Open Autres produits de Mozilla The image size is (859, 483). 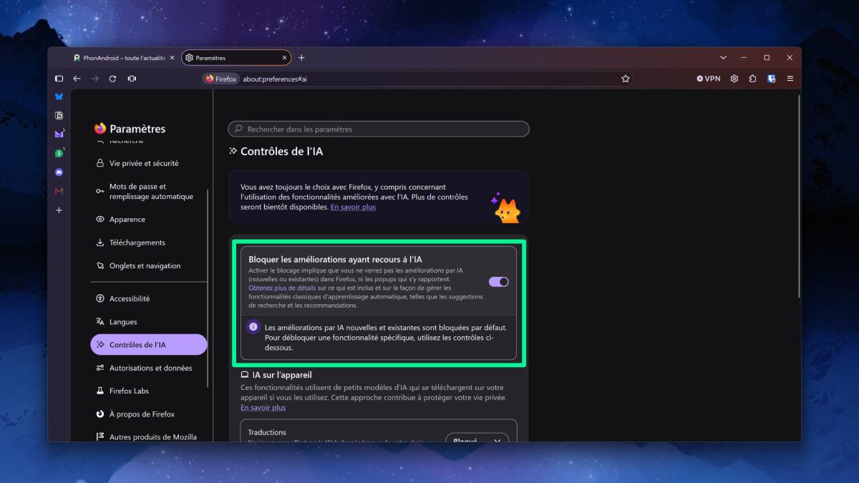click(152, 437)
